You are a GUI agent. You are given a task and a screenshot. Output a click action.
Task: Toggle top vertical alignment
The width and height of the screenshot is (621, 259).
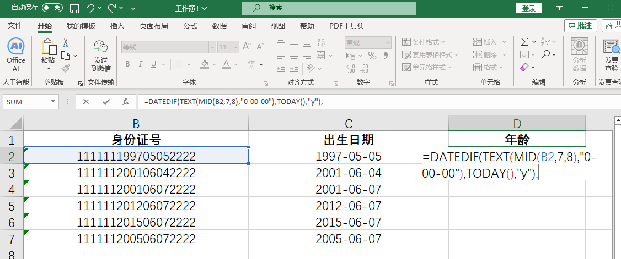(281, 42)
